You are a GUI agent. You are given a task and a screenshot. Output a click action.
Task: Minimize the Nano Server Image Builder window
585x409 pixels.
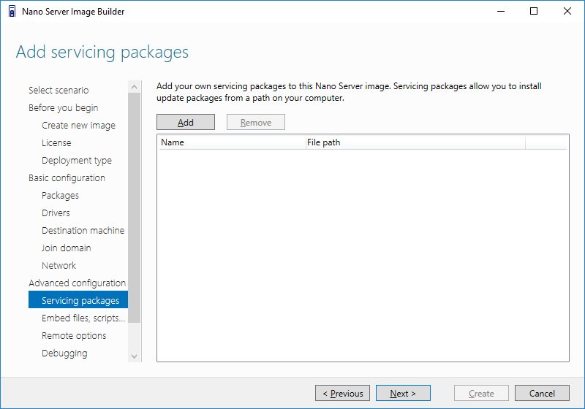click(x=501, y=11)
